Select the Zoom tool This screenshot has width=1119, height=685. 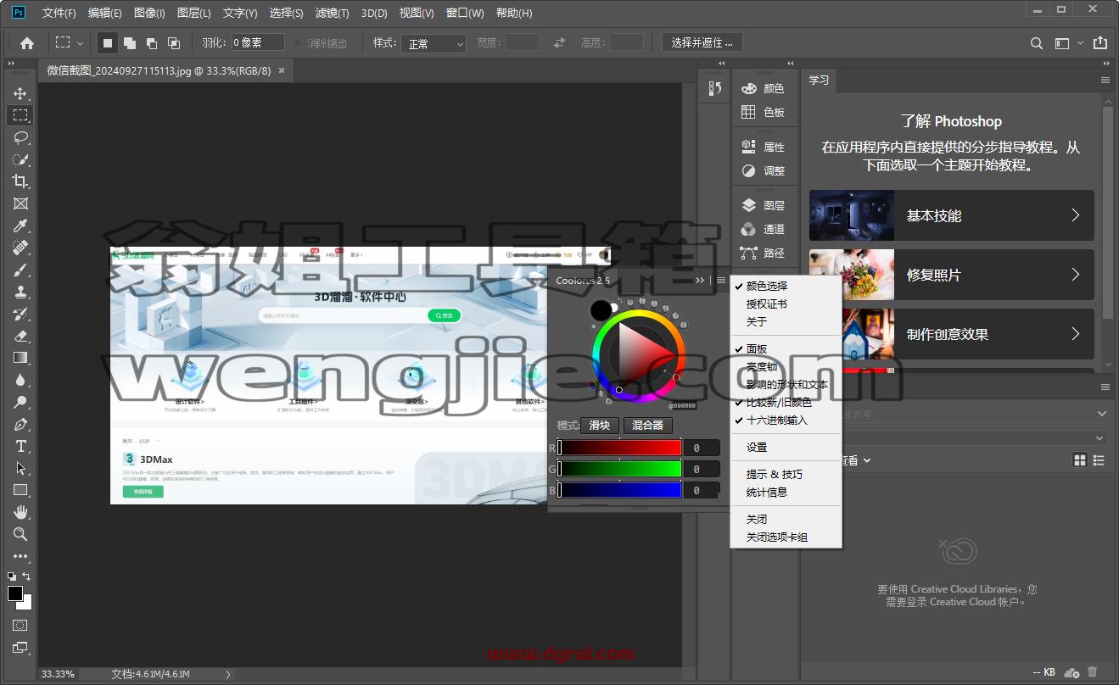pos(20,534)
